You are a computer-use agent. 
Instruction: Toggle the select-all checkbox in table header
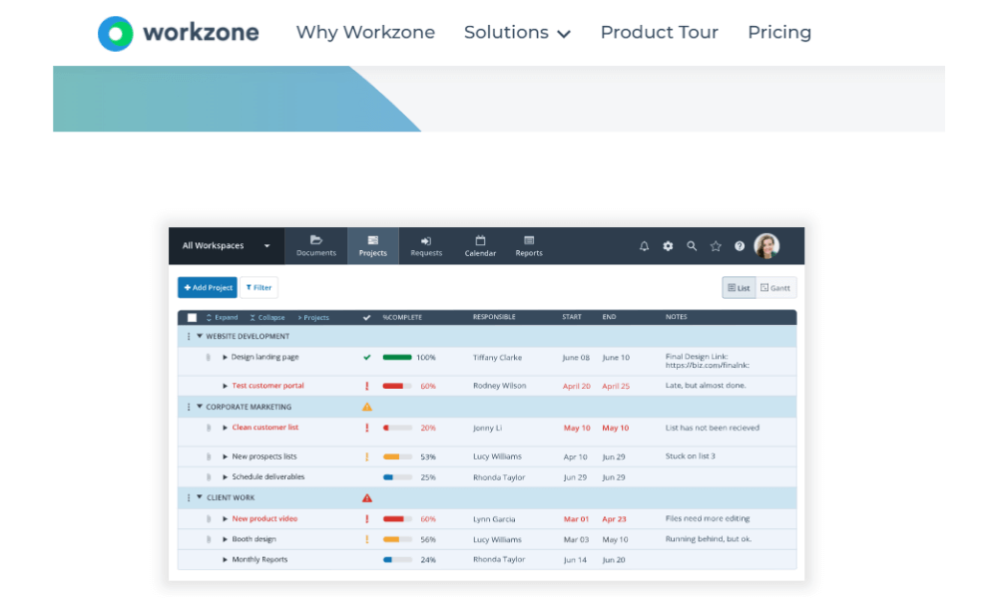click(x=192, y=317)
